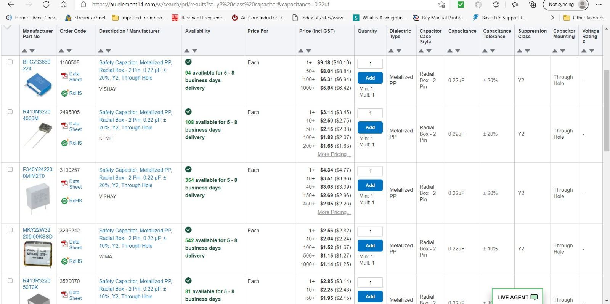
Task: Add this page to favorites
Action: tap(442, 5)
